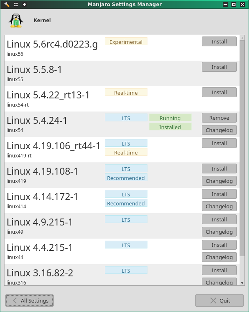Install Linux 5.5.8-1 kernel

click(x=219, y=67)
